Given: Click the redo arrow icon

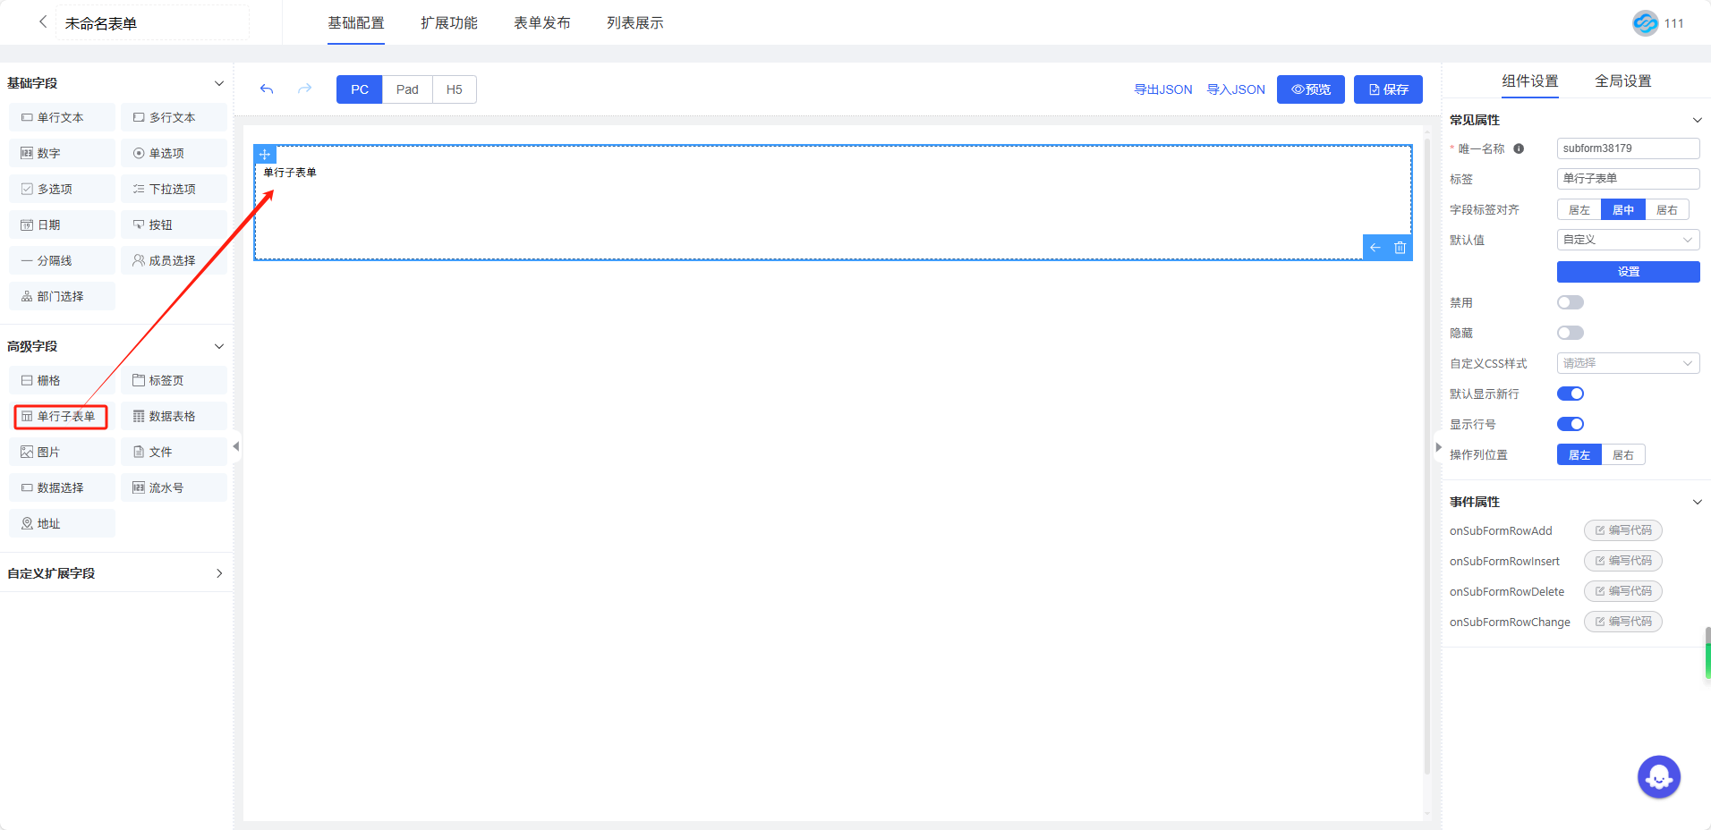Looking at the screenshot, I should (304, 89).
